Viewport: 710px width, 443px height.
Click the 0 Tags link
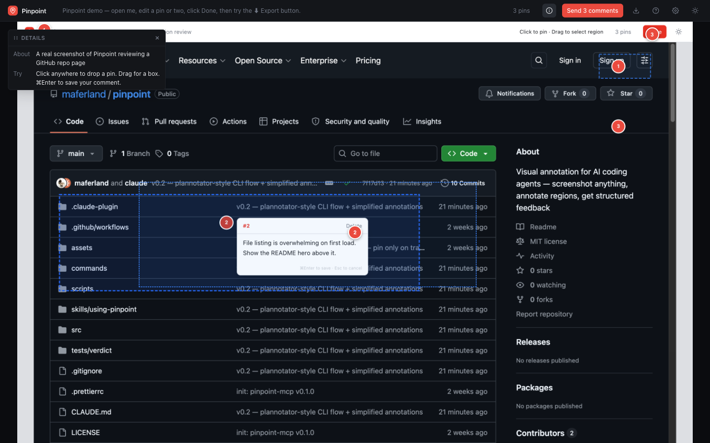pyautogui.click(x=172, y=154)
